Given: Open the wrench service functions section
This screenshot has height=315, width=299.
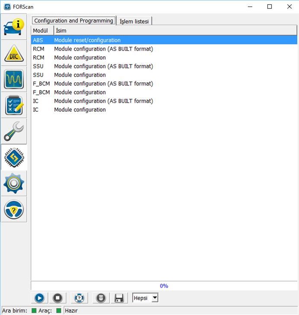Looking at the screenshot, I should click(x=14, y=131).
